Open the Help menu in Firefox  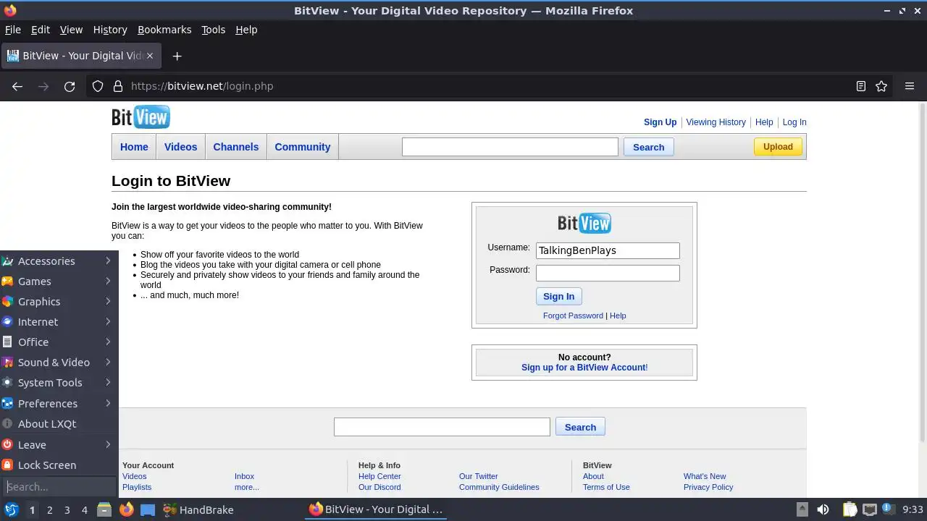[246, 30]
